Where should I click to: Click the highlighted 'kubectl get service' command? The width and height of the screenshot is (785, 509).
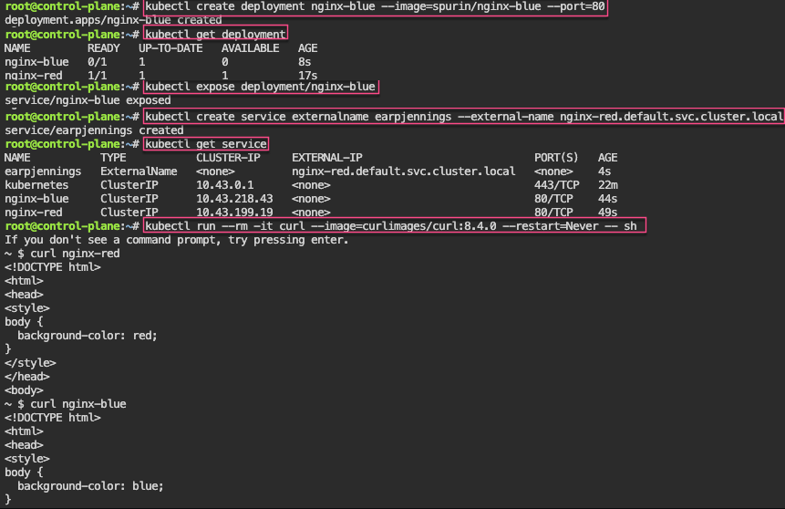(x=205, y=144)
